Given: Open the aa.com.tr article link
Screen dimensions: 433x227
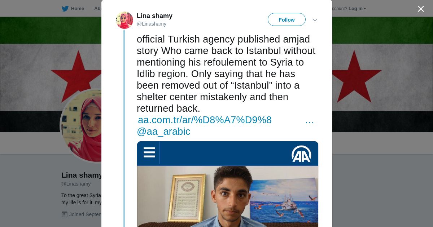Looking at the screenshot, I should click(x=205, y=120).
